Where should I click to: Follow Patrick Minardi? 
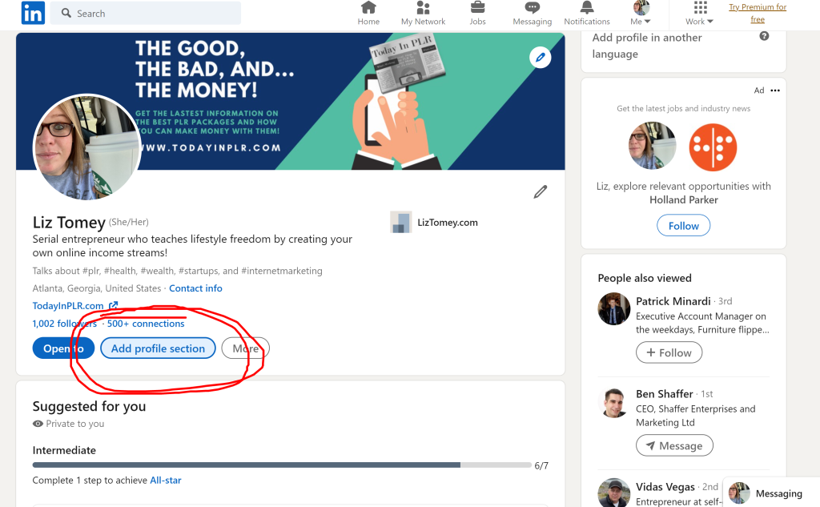(x=669, y=352)
